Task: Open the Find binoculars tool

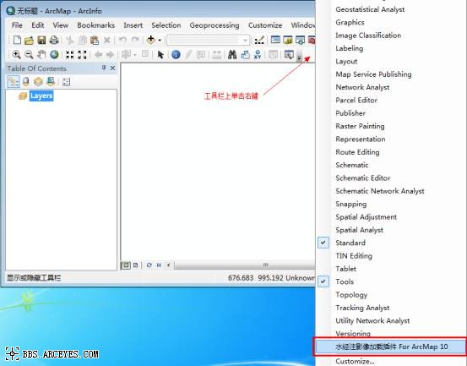Action: (232, 55)
